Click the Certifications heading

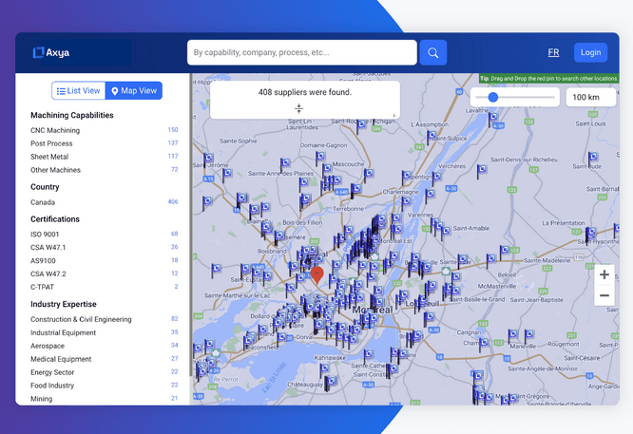pos(55,219)
